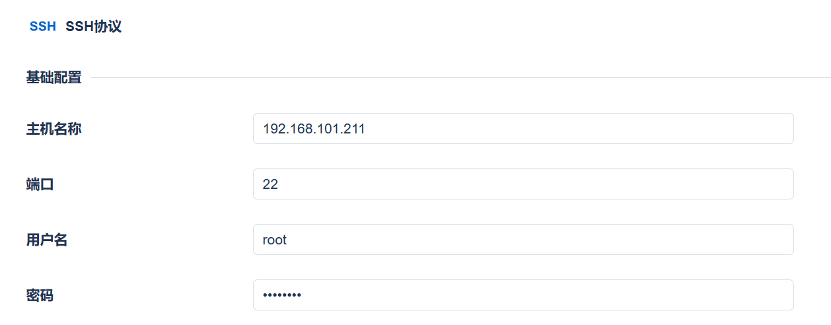Click the 端口 label
Image resolution: width=831 pixels, height=325 pixels.
point(40,184)
